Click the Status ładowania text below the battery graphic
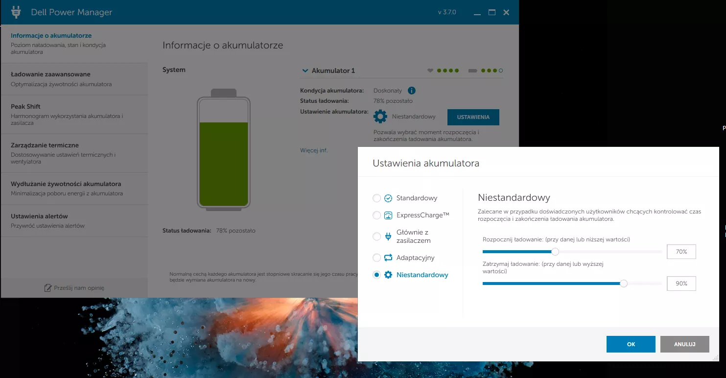The width and height of the screenshot is (726, 378). pyautogui.click(x=187, y=231)
